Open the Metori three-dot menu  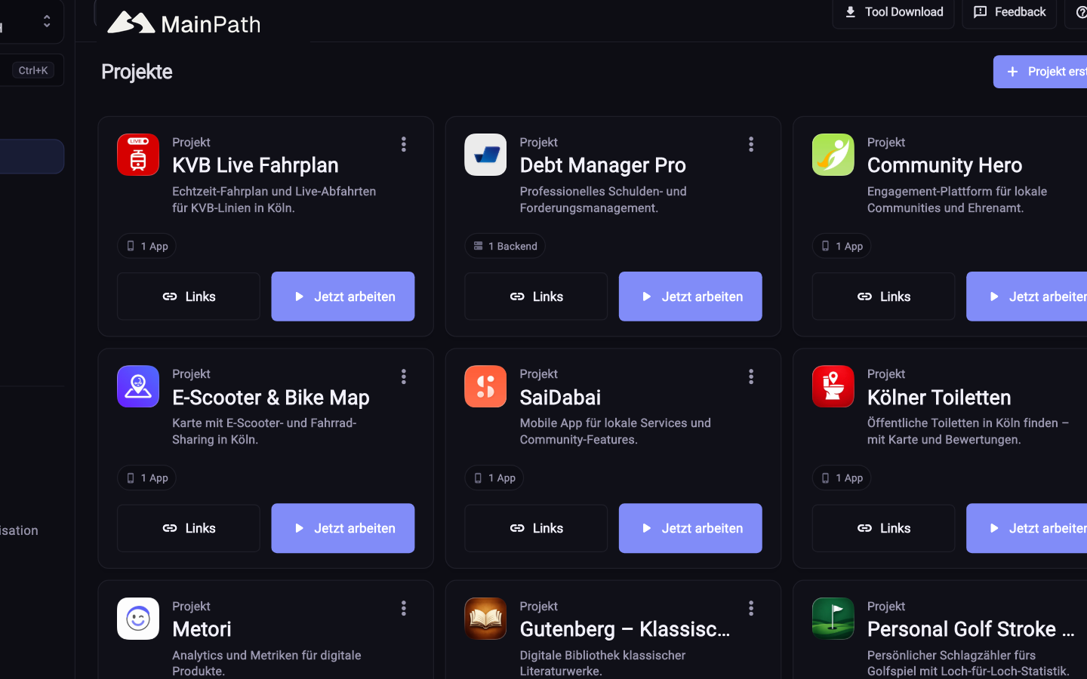(404, 608)
